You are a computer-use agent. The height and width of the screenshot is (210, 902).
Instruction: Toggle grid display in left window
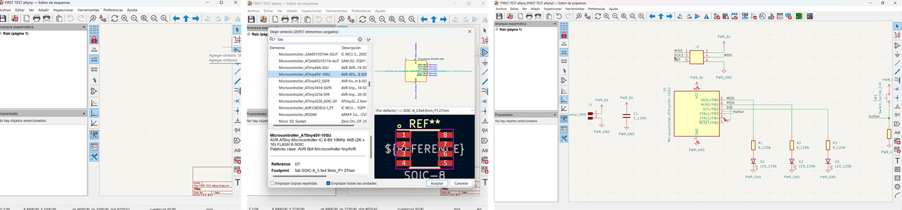(94, 30)
